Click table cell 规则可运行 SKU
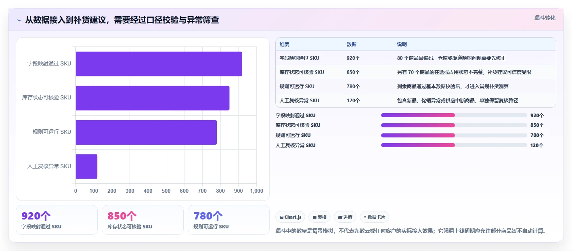The width and height of the screenshot is (572, 251). pyautogui.click(x=297, y=86)
